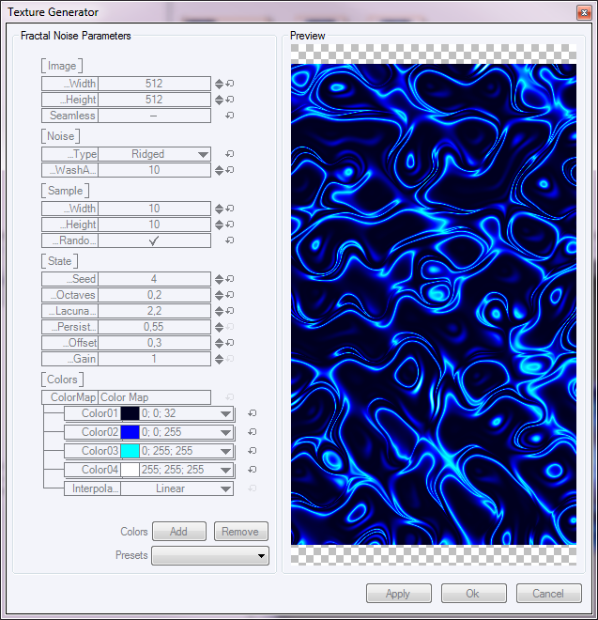Screen dimensions: 598x620
Task: Uncheck the Random sample checkbox
Action: point(154,240)
